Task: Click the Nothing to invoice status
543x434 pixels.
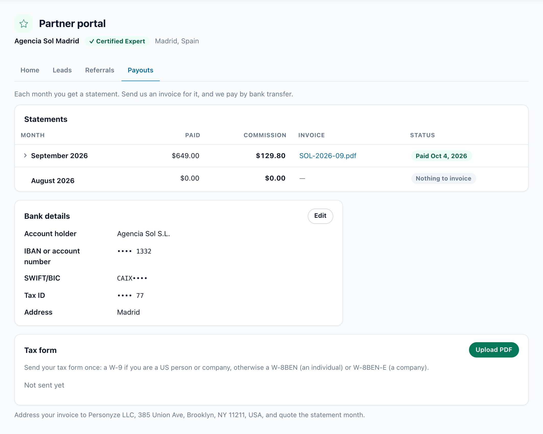Action: [443, 178]
